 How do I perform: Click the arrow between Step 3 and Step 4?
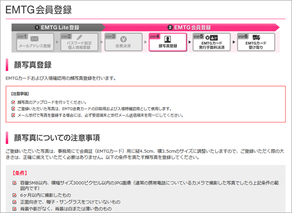pos(145,42)
